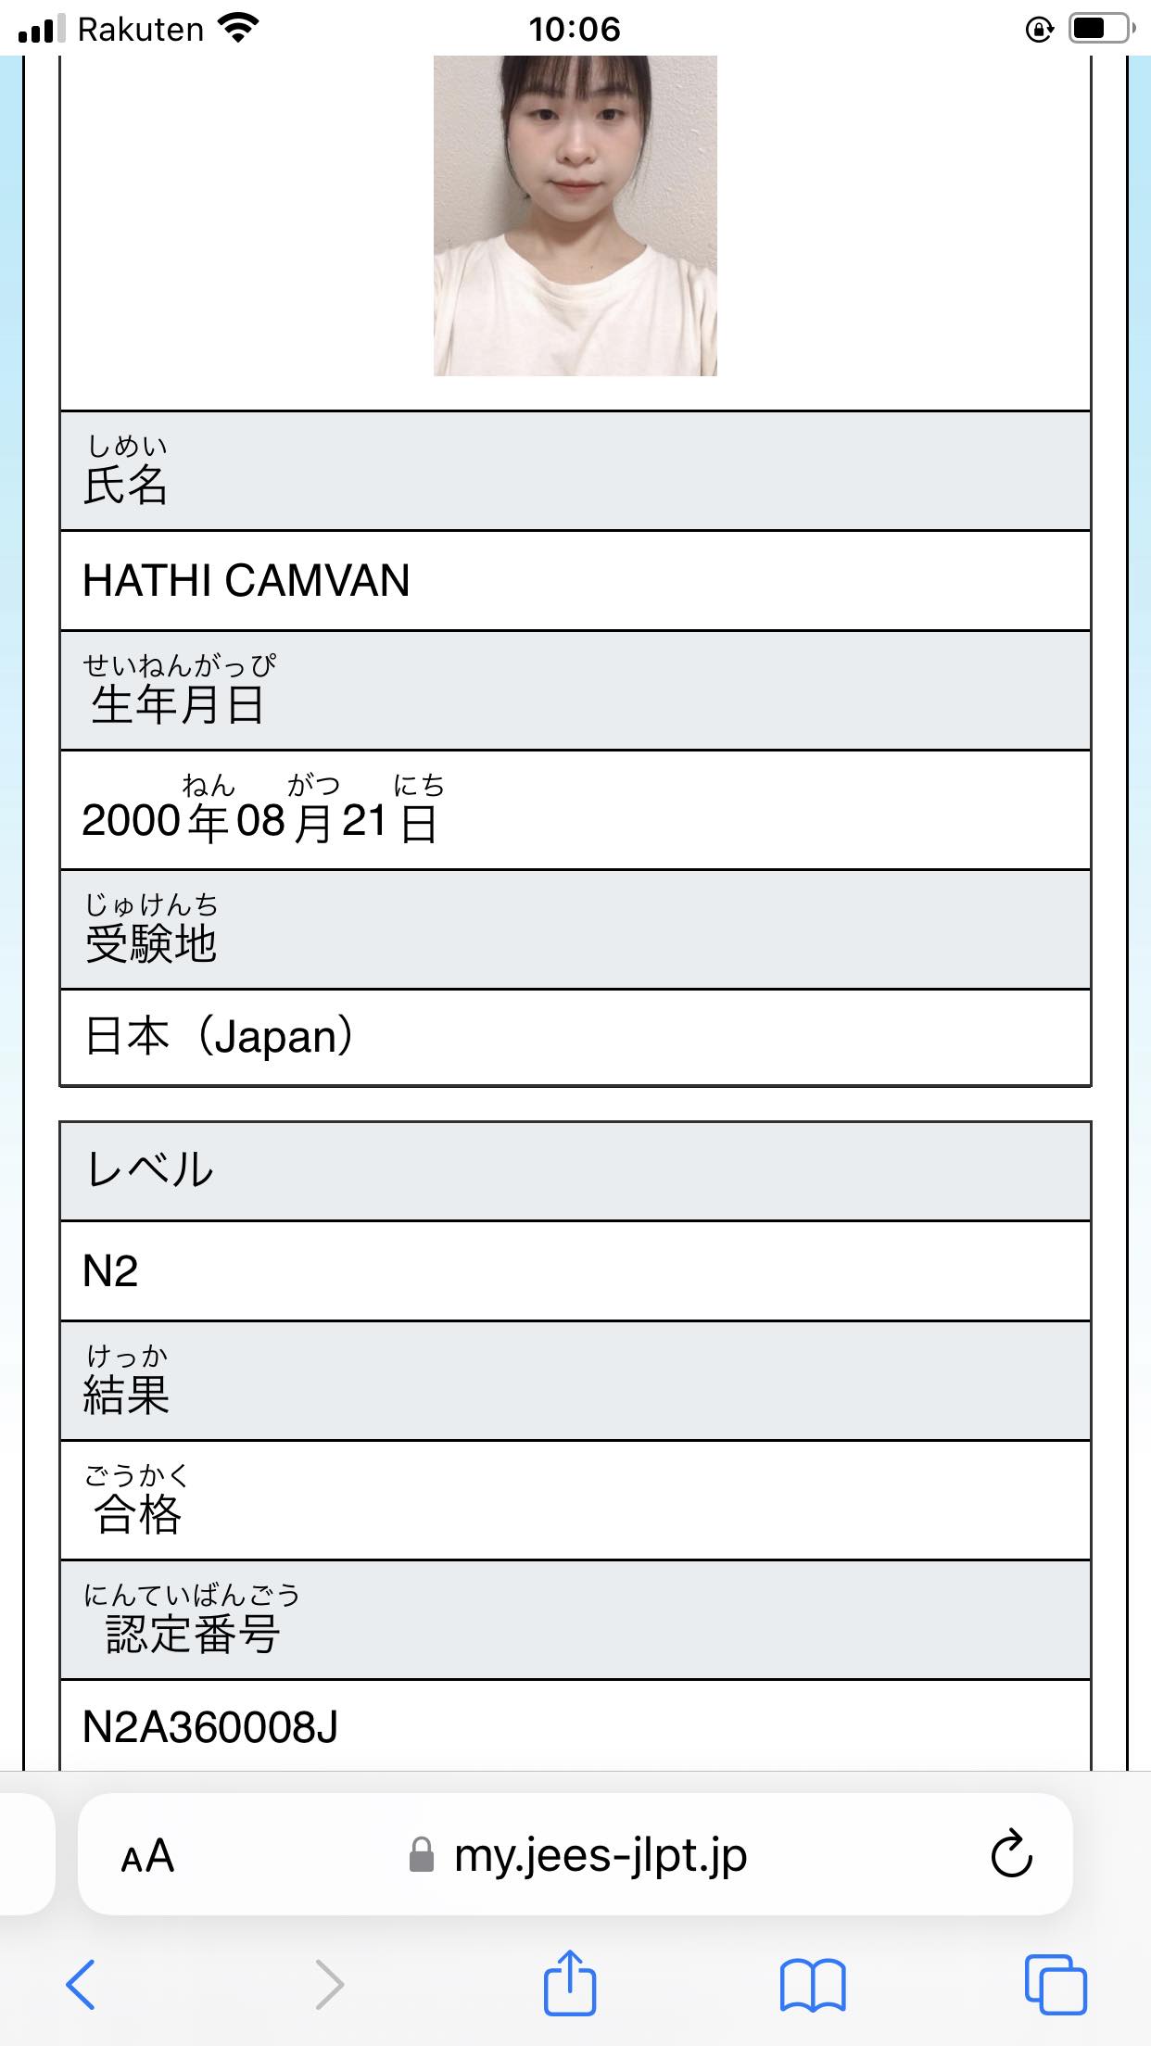Open the AA reader options menu
Screen dimensions: 1151x2046
coord(147,1856)
